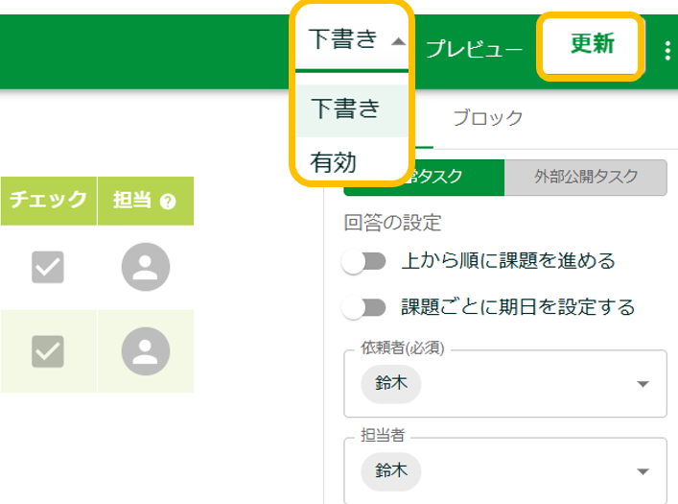The width and height of the screenshot is (678, 504).
Task: Select the 外部公開タスク tab
Action: click(586, 176)
